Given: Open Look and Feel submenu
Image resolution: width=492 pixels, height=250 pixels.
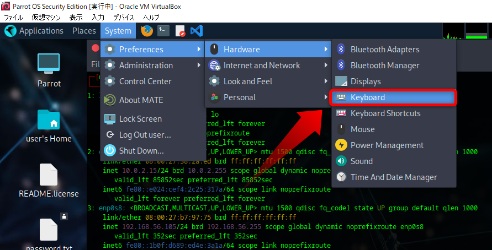Looking at the screenshot, I should pos(268,81).
